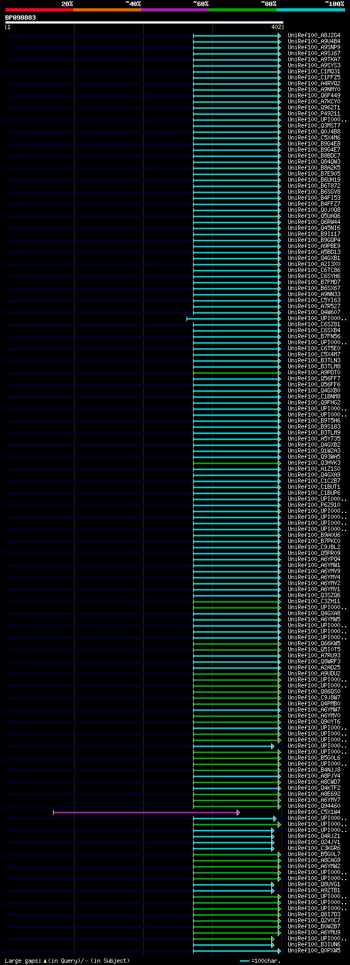Open hit UniRef100_Q6F449
Viewport: 350px width, 965px height.
pos(314,96)
